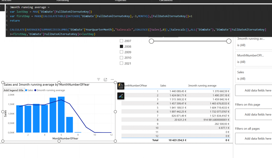This screenshot has height=158, width=272.
Task: Click the format visual paintbrush icon
Action: click(x=121, y=96)
